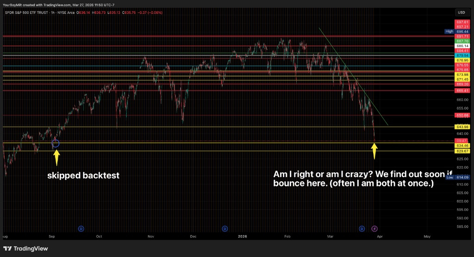Click the 585.00 price axis tick
Image resolution: width=474 pixels, height=257 pixels.
[x=462, y=226]
